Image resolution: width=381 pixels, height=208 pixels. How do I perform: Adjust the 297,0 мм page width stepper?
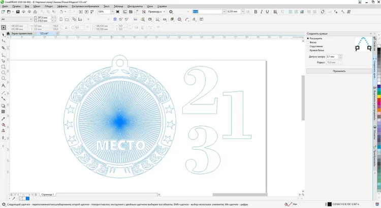[53, 17]
